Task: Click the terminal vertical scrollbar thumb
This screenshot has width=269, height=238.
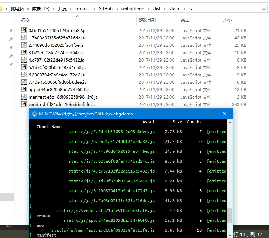Action: (230, 216)
